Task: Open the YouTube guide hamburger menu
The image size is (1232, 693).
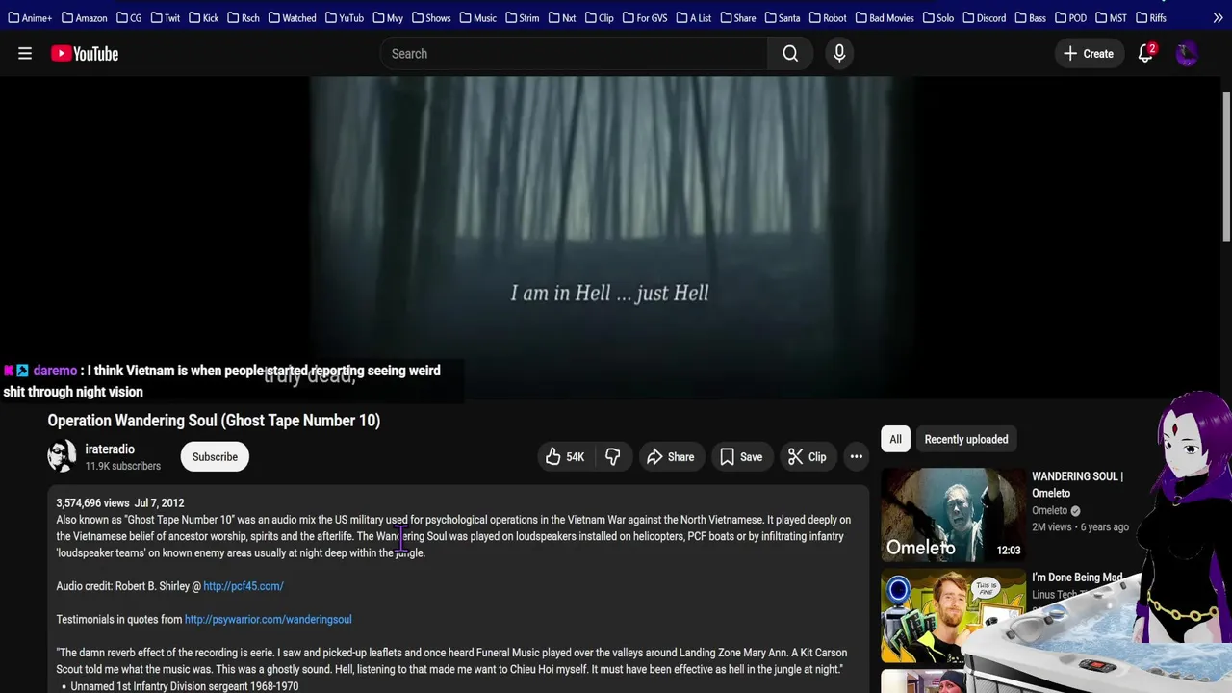Action: [x=25, y=54]
